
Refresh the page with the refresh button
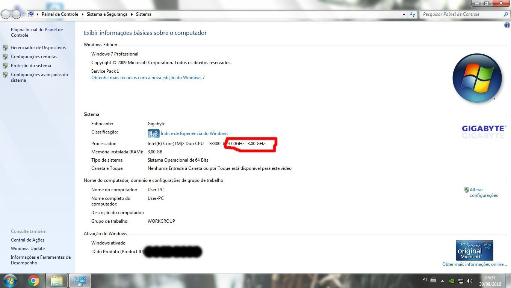pyautogui.click(x=413, y=14)
